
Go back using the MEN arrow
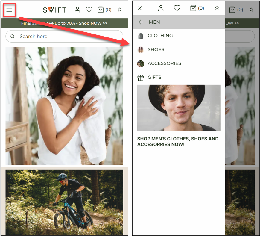point(141,22)
